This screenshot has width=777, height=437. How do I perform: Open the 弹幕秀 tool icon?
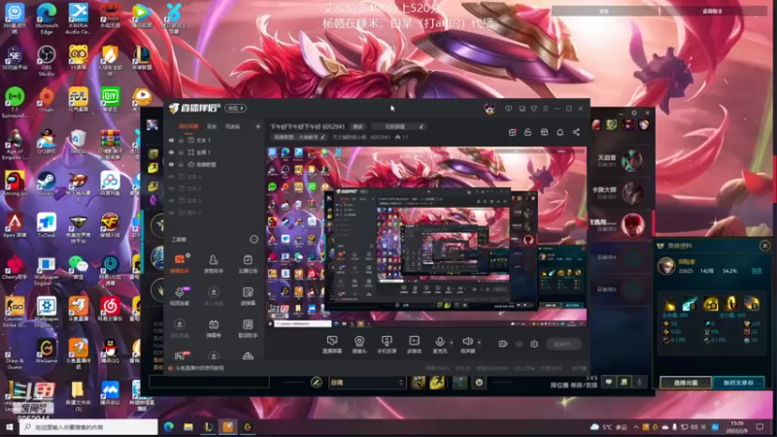pyautogui.click(x=213, y=328)
